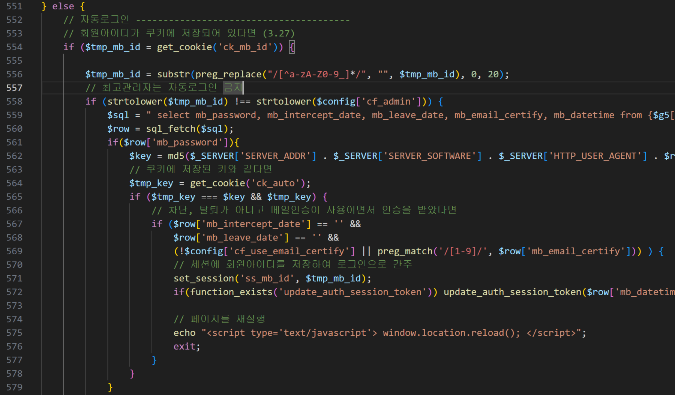Click the md5 function on line 562

(x=176, y=156)
